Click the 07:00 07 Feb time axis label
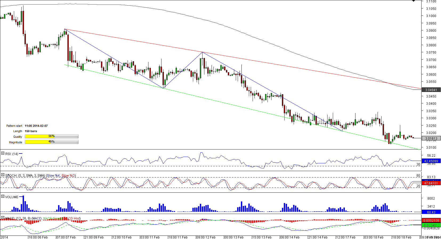Image resolution: width=441 pixels, height=239 pixels. click(66, 237)
